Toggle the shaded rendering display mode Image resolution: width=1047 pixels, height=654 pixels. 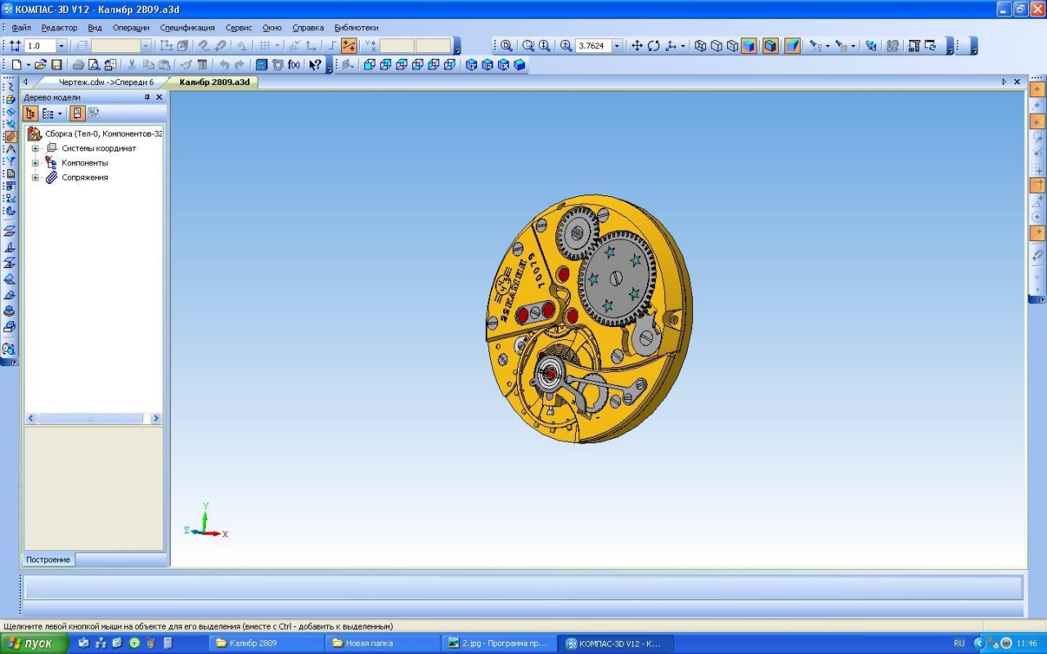pyautogui.click(x=748, y=46)
